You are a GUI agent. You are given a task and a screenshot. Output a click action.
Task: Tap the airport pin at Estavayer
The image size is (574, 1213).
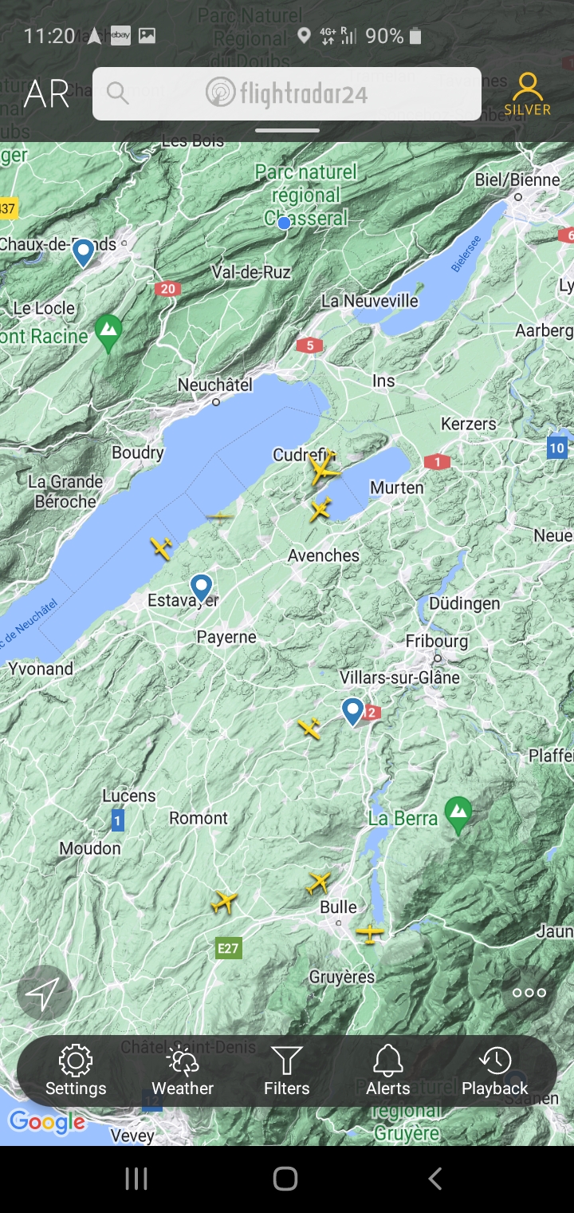pyautogui.click(x=201, y=588)
